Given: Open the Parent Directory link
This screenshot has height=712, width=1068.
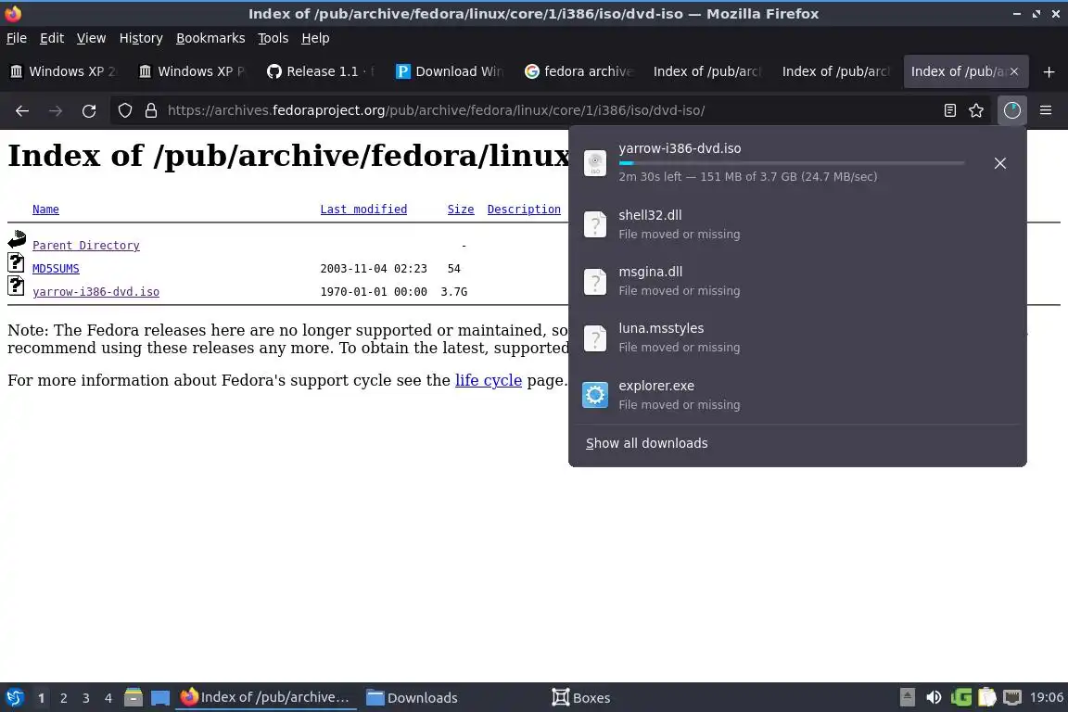Looking at the screenshot, I should coord(86,246).
